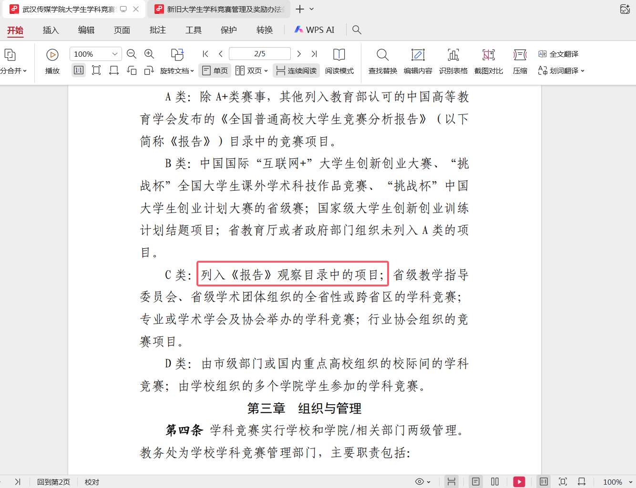Click the actual size 1:1 icon
Image resolution: width=636 pixels, height=488 pixels.
point(79,71)
